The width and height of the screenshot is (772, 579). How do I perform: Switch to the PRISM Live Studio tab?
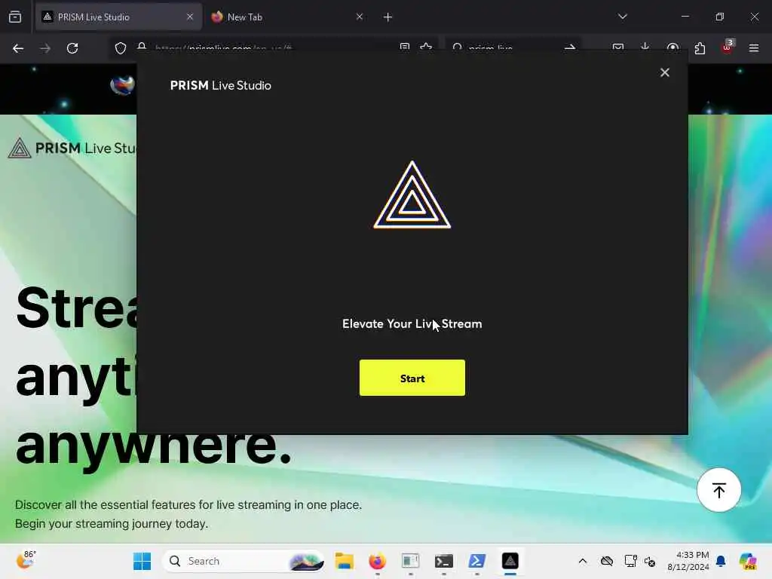tap(118, 17)
